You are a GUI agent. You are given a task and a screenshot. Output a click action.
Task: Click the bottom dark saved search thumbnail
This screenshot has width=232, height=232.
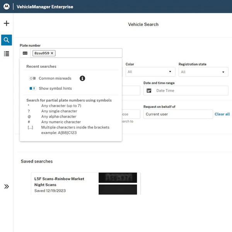click(x=118, y=189)
